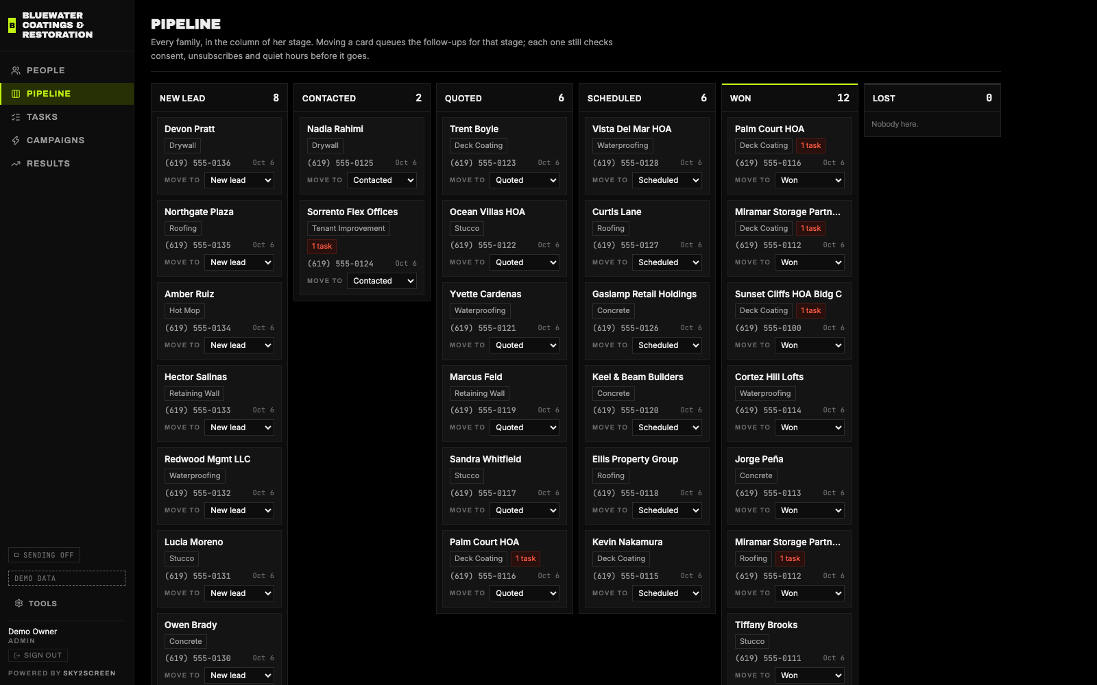Click the Campaigns lightning bolt icon
The width and height of the screenshot is (1097, 685).
click(x=16, y=140)
